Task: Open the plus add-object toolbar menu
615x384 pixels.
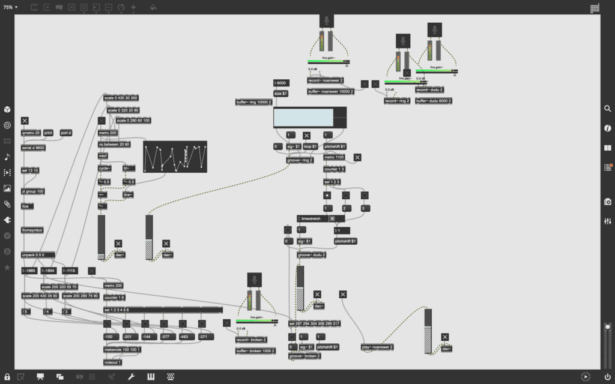Action: coord(133,7)
